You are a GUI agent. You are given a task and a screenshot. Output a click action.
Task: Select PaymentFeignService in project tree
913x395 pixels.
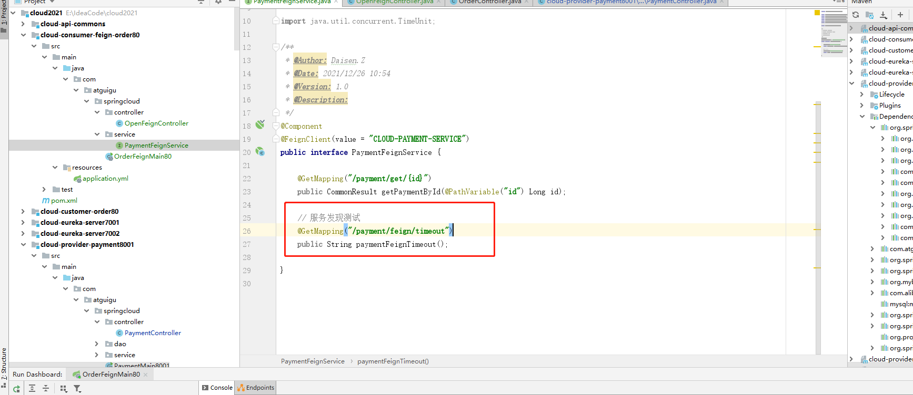[152, 145]
